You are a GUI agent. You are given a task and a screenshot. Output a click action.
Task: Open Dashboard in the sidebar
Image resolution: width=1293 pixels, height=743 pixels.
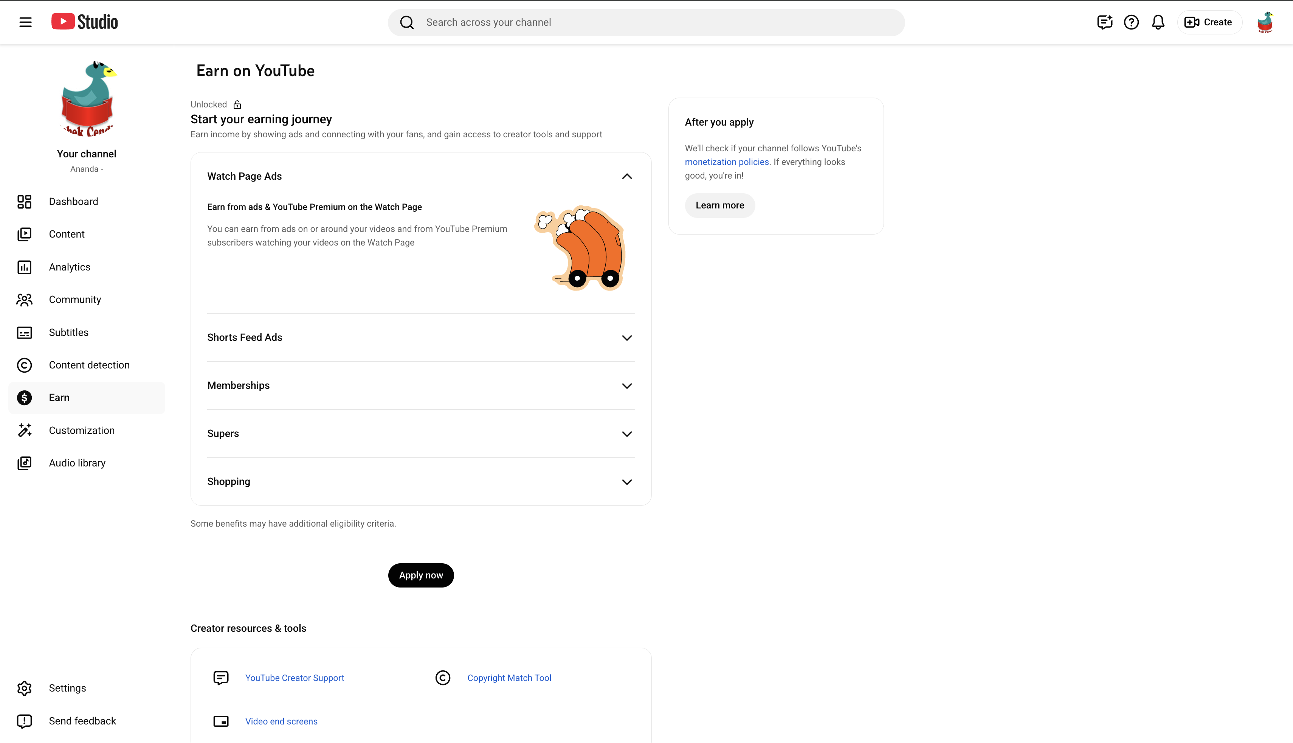pyautogui.click(x=87, y=202)
